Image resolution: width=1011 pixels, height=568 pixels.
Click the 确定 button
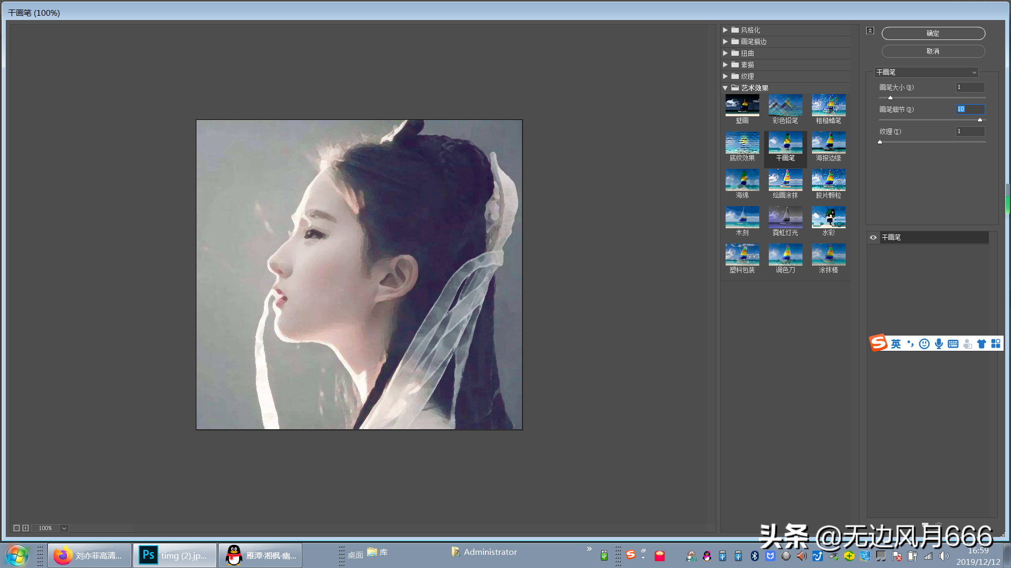click(x=933, y=33)
